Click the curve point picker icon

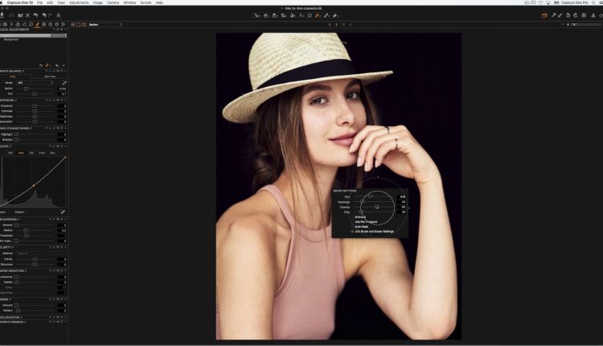point(63,212)
